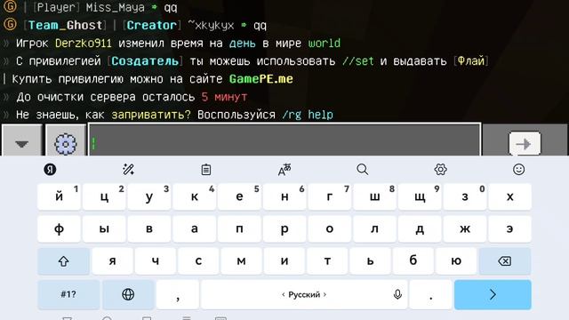Viewport: 569px width, 320px height.
Task: Tap the з key
Action: pyautogui.click(x=465, y=196)
